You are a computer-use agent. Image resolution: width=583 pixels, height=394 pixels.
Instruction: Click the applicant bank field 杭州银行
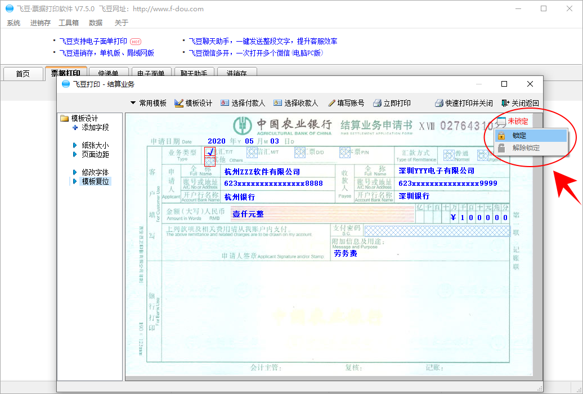tap(240, 197)
